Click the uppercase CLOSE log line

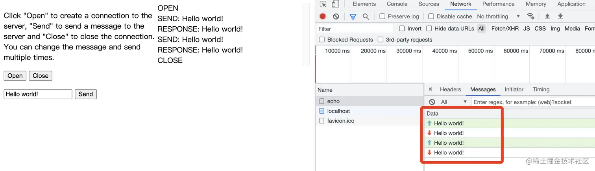(170, 60)
